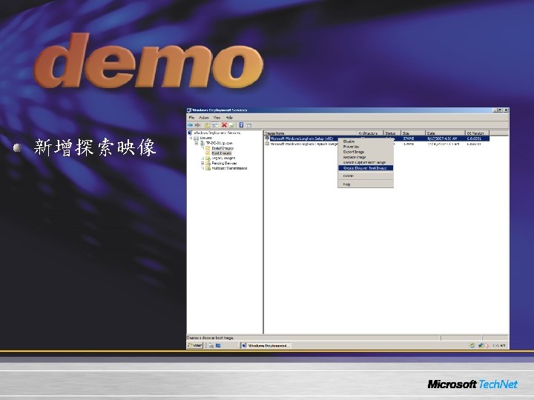
Task: Choose Properties from the context menu
Action: 366,147
